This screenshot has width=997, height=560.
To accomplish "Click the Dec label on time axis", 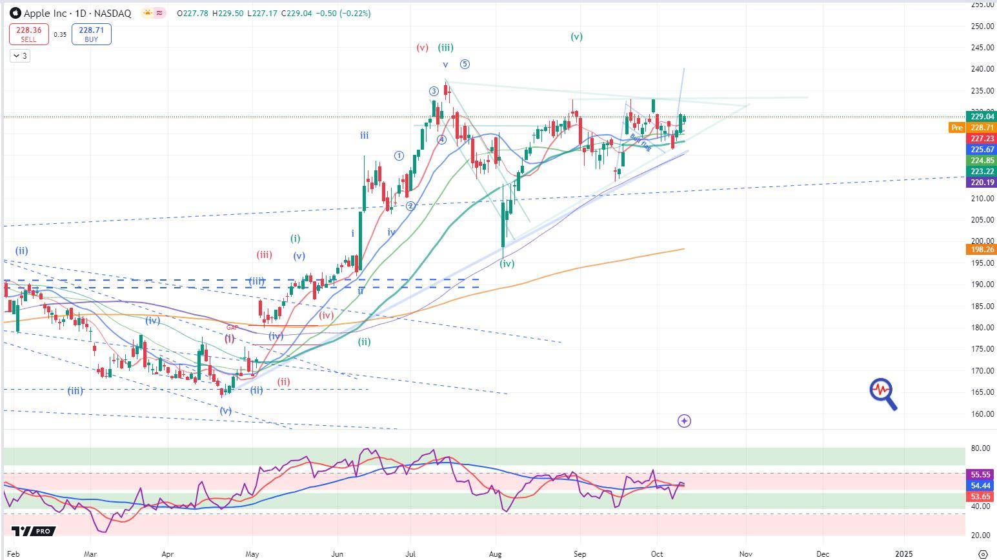I will click(x=823, y=554).
